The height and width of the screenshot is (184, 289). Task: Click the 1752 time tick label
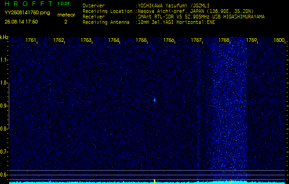58,40
